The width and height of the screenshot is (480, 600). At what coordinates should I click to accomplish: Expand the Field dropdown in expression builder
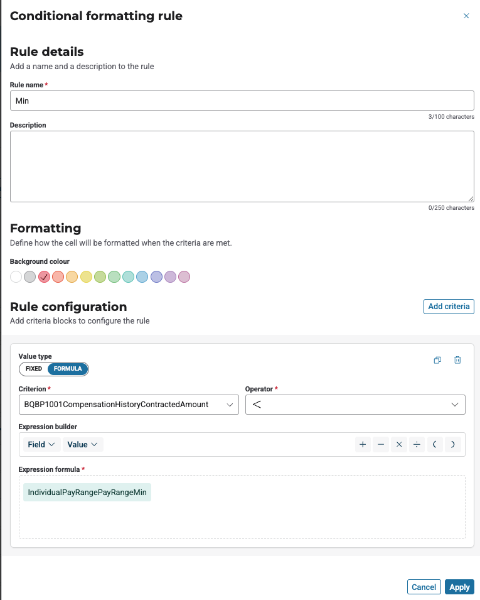pyautogui.click(x=42, y=445)
